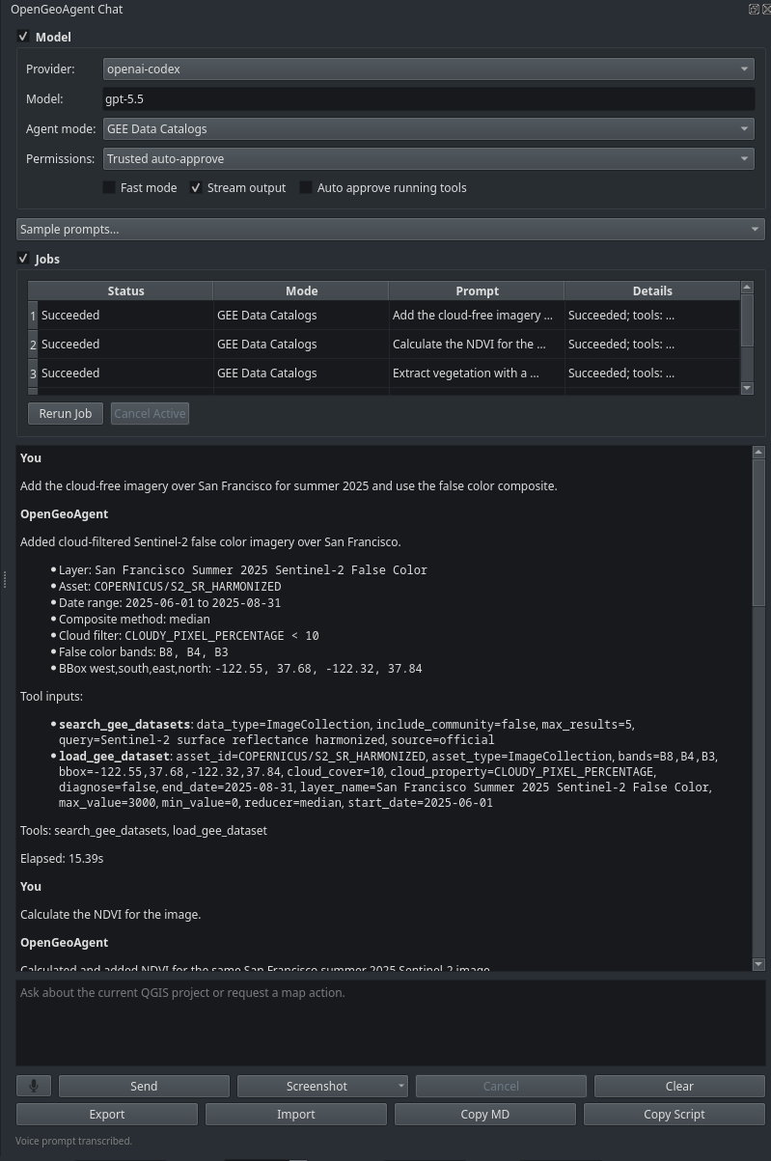Viewport: 771px width, 1161px height.
Task: Select job row number 2
Action: pyautogui.click(x=33, y=345)
